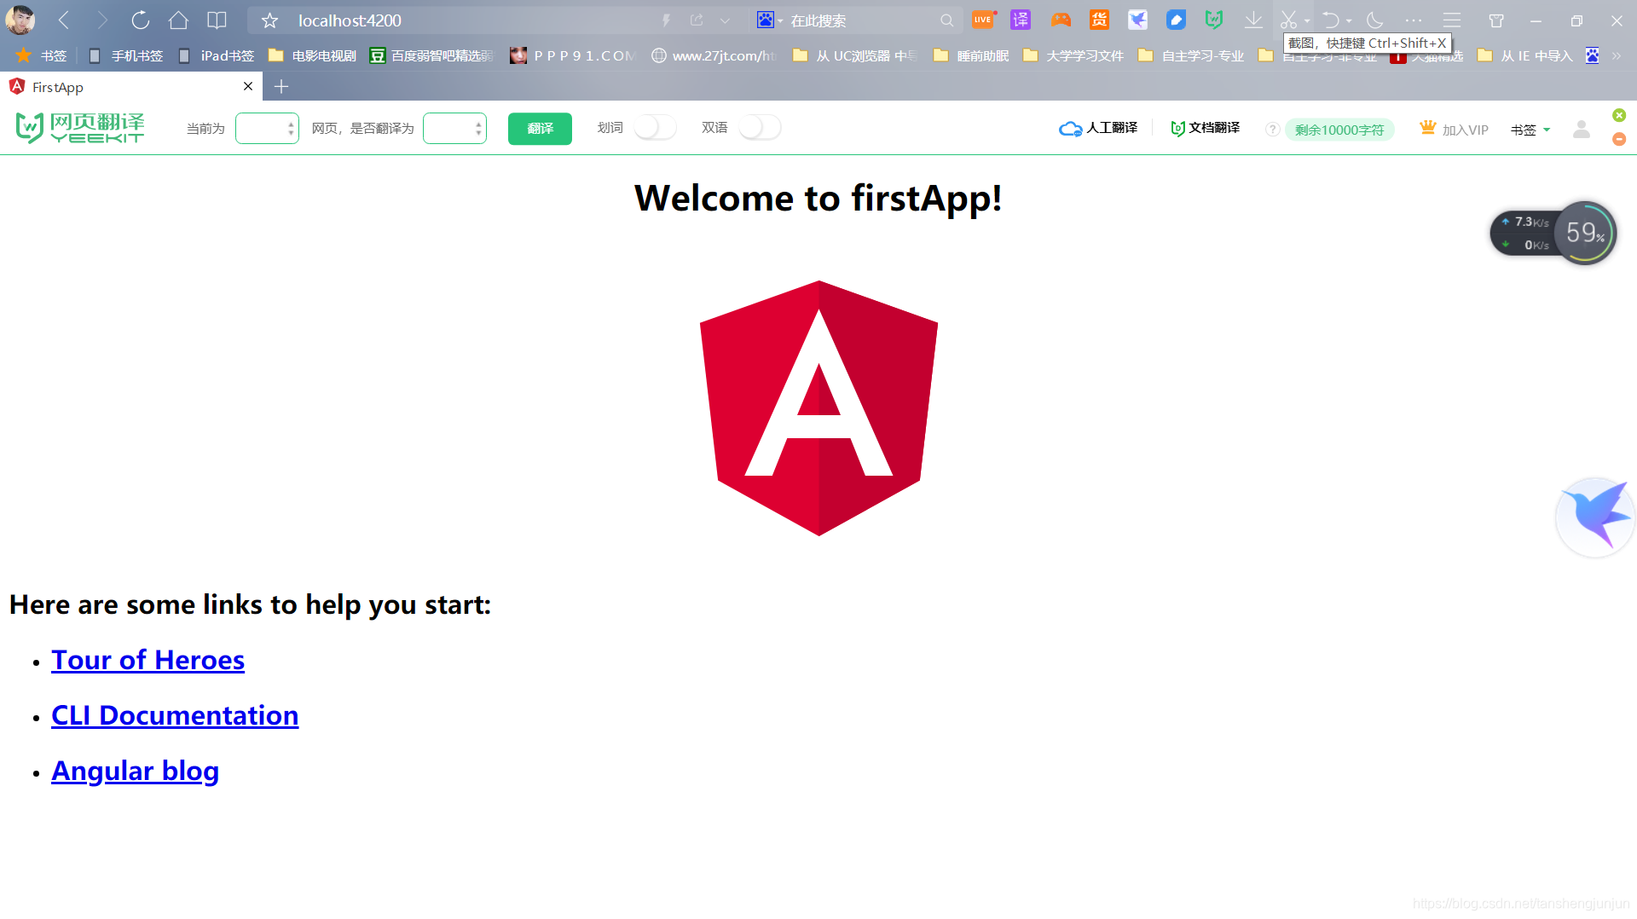The image size is (1637, 919).
Task: Open the 是否翻译为 target language dropdown
Action: point(454,128)
